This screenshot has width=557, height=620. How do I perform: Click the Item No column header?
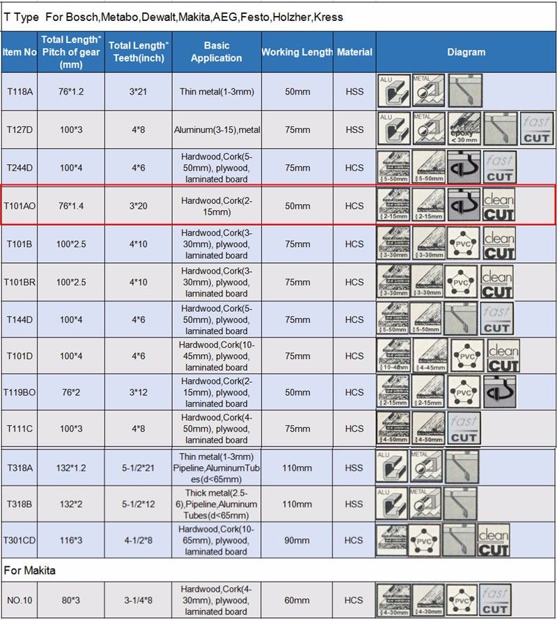[19, 52]
